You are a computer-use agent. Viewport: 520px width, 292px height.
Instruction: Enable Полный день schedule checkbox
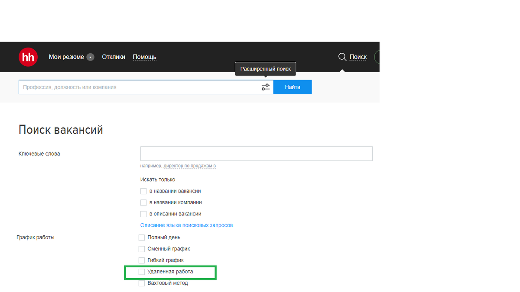142,237
